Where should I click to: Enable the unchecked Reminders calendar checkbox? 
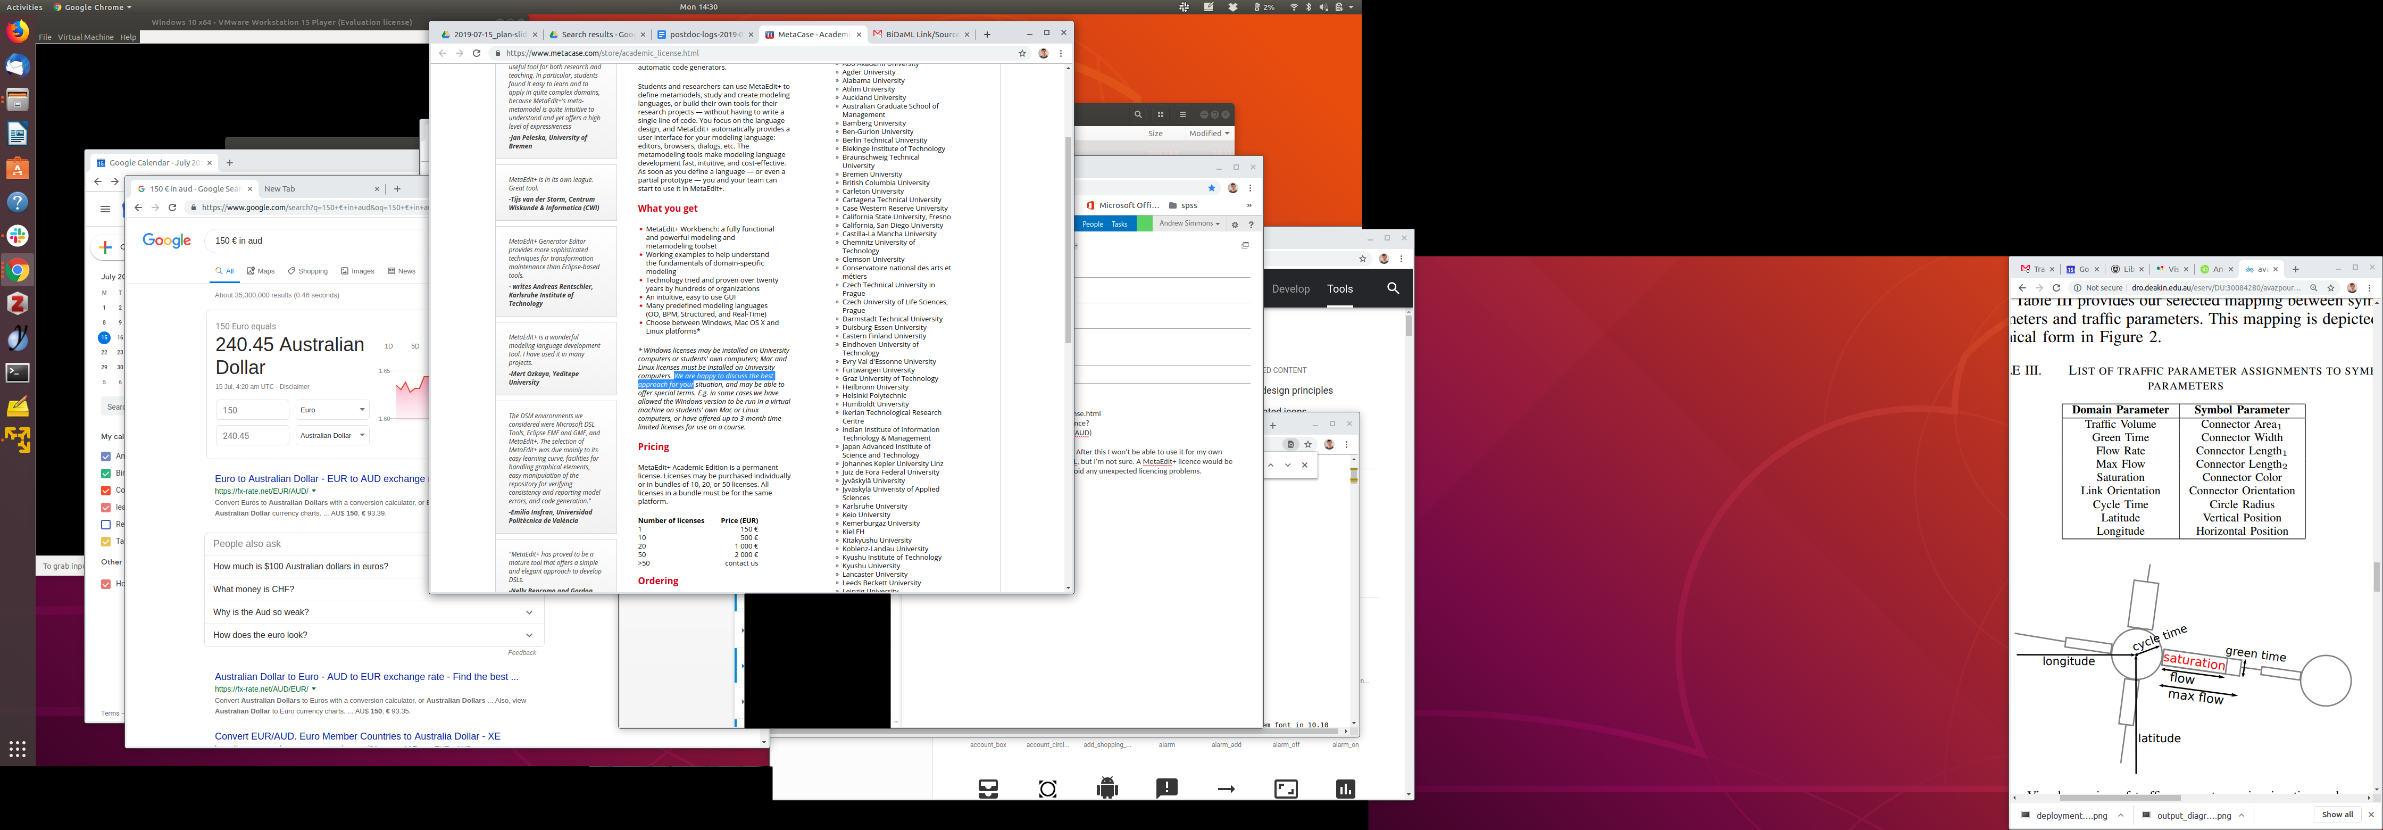tap(105, 524)
